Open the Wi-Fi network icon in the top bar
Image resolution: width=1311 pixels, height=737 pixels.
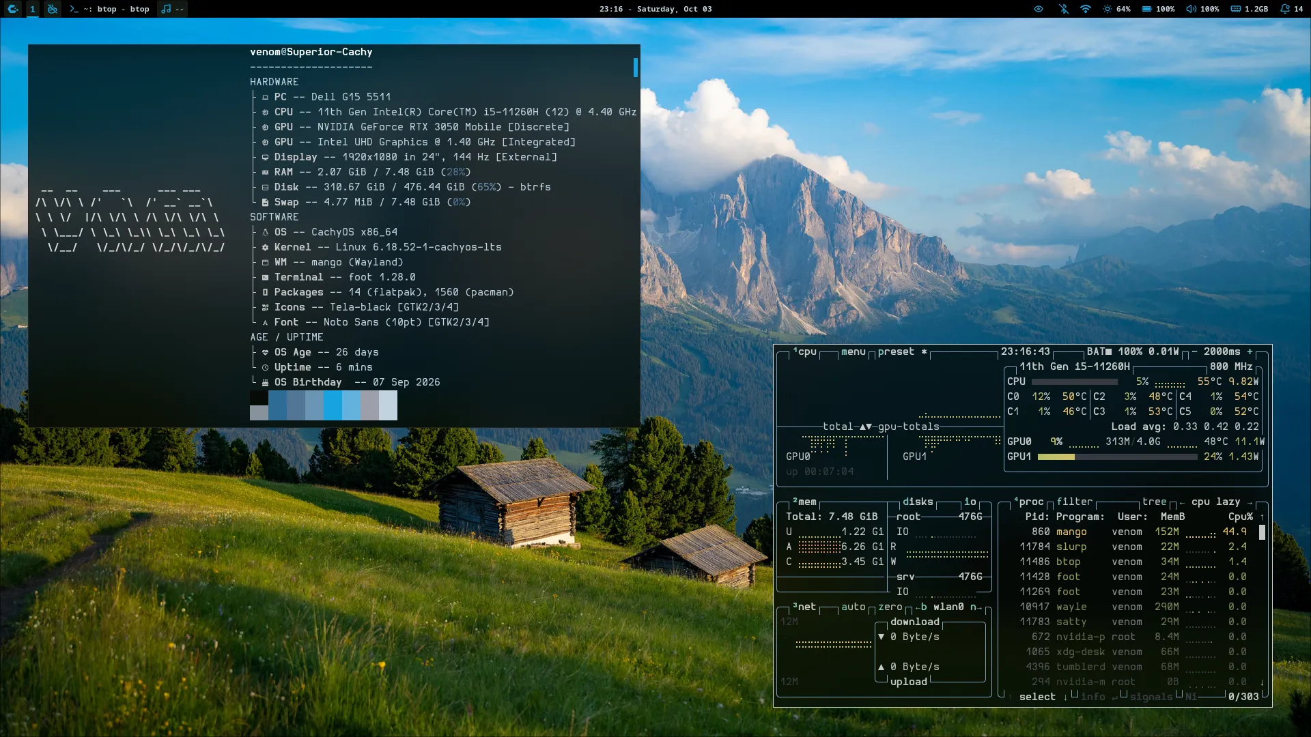[1086, 9]
